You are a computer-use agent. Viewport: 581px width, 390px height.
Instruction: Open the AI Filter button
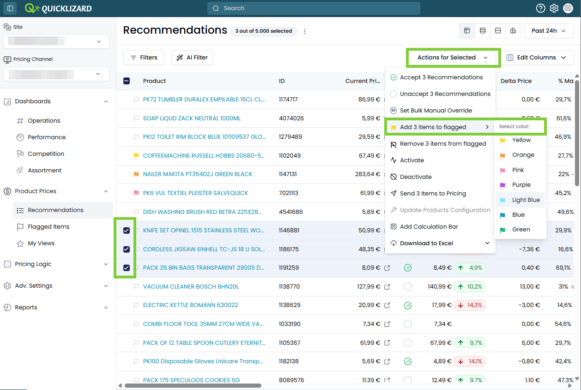[x=192, y=58]
